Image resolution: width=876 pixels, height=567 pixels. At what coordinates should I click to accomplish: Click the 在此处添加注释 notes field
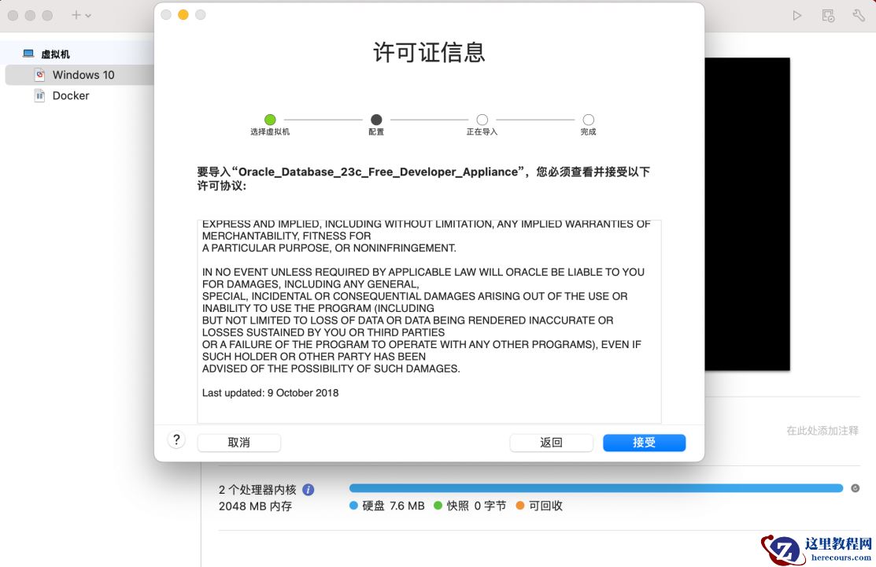pos(822,431)
